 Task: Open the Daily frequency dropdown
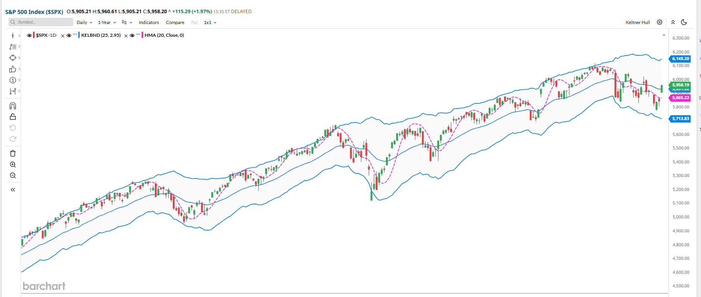pyautogui.click(x=84, y=22)
